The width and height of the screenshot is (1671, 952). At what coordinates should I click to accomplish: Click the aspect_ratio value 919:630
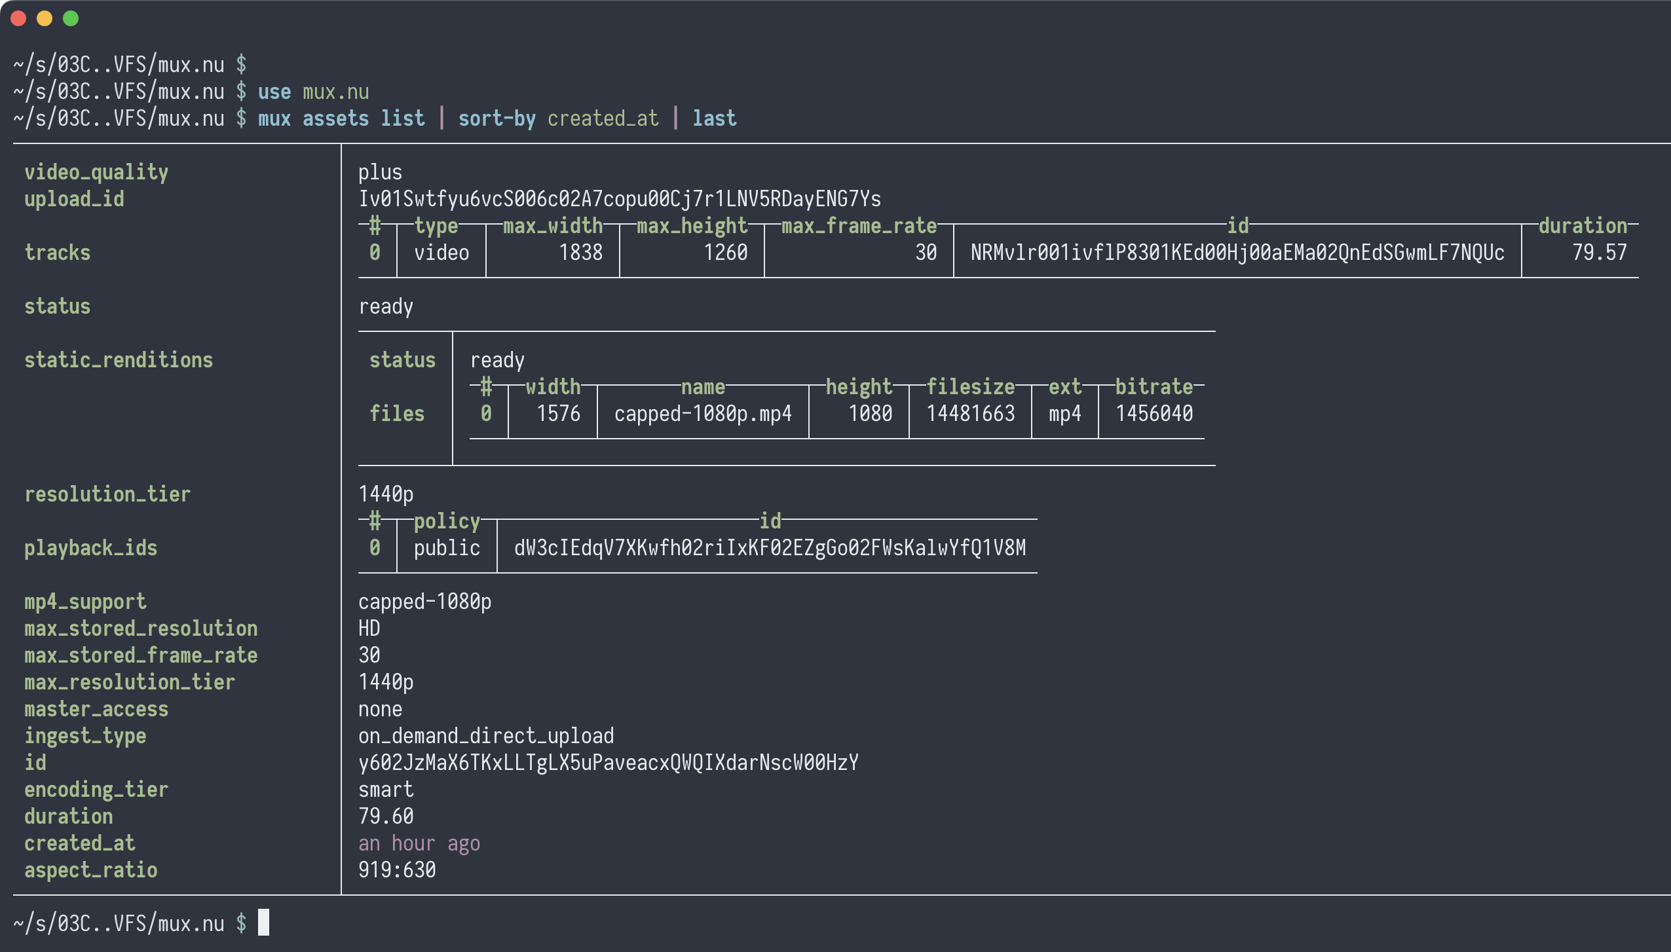coord(397,870)
